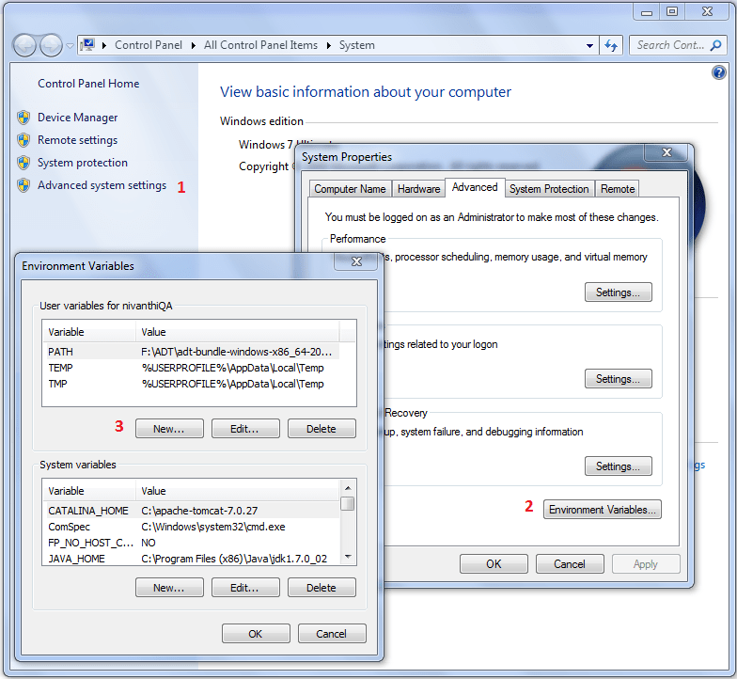This screenshot has height=679, width=737.
Task: Click the computer icon in address bar
Action: pyautogui.click(x=87, y=45)
